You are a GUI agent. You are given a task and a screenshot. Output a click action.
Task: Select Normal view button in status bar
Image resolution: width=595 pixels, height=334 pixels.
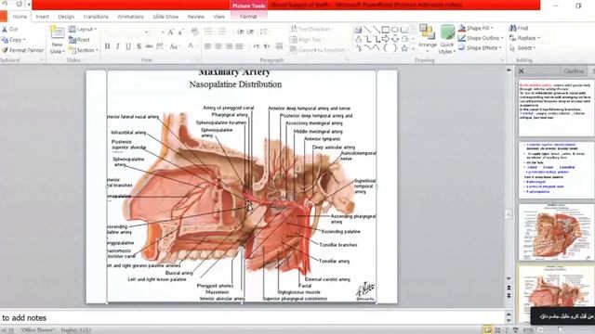pos(488,330)
